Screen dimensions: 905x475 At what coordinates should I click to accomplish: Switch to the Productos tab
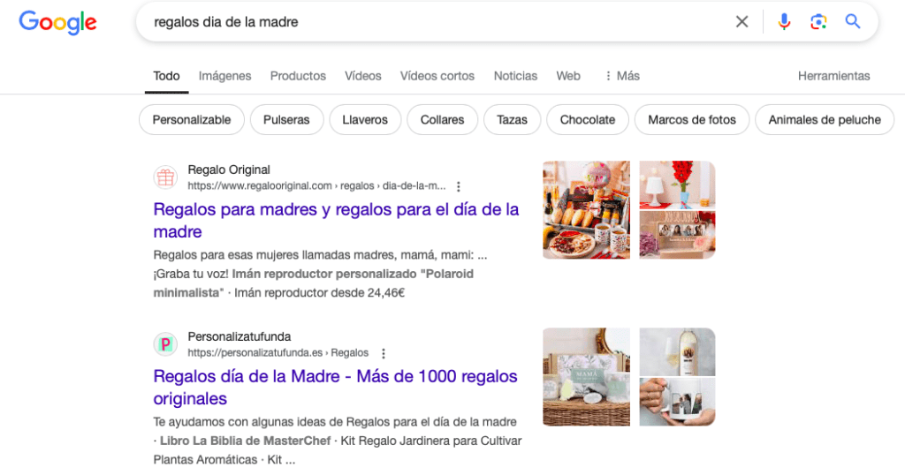(x=298, y=76)
